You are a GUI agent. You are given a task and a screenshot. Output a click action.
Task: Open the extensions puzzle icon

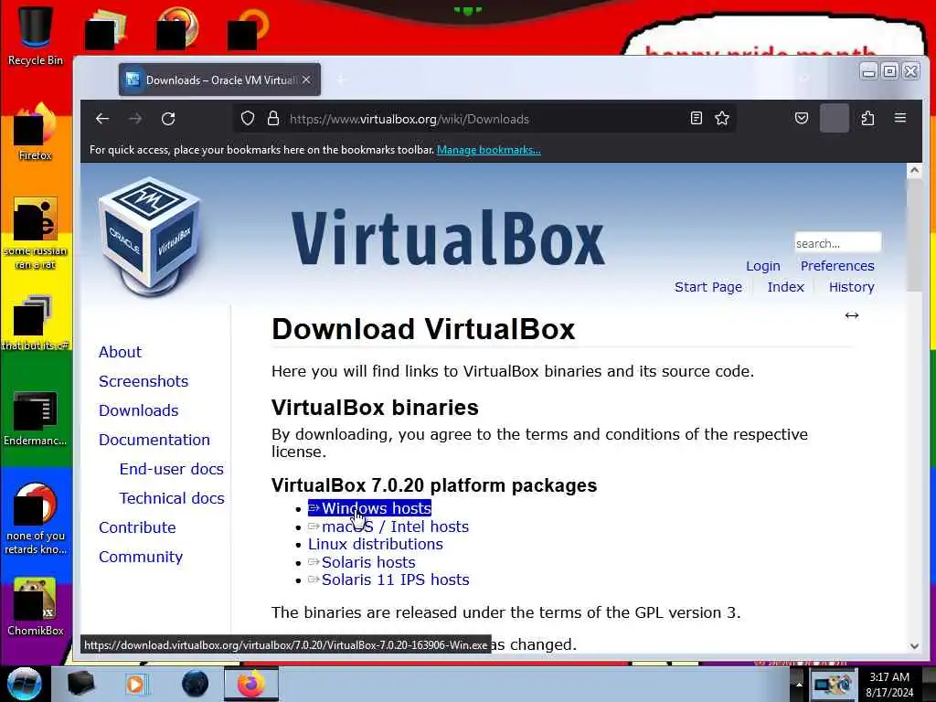[x=868, y=118]
